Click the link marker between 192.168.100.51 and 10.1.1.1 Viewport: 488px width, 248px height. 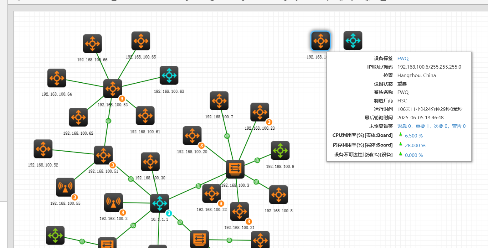pos(131,179)
